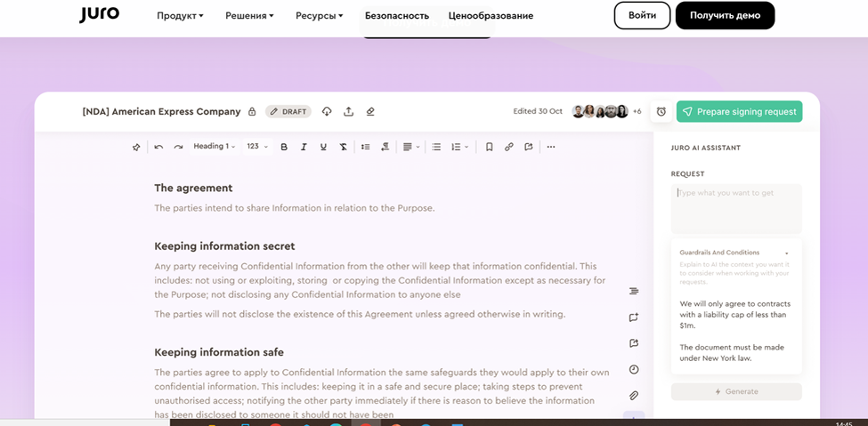The width and height of the screenshot is (868, 426).
Task: Open the alarm clock reminder icon
Action: click(x=661, y=112)
